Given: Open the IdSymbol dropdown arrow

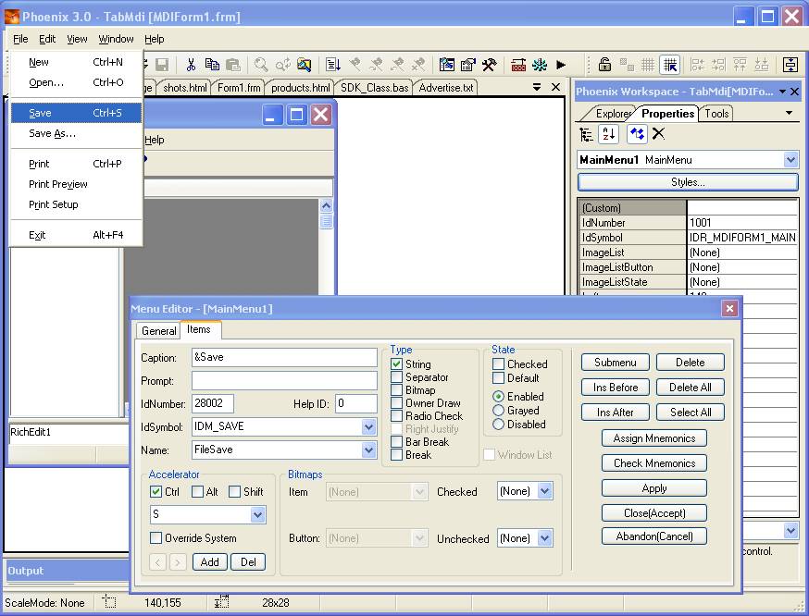Looking at the screenshot, I should point(368,426).
